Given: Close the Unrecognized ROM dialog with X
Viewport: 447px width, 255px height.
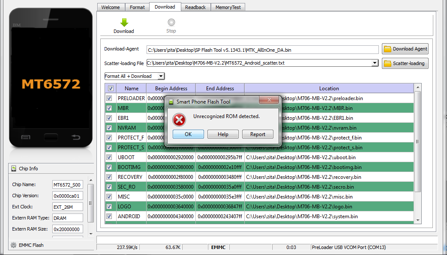Looking at the screenshot, I should pyautogui.click(x=269, y=100).
